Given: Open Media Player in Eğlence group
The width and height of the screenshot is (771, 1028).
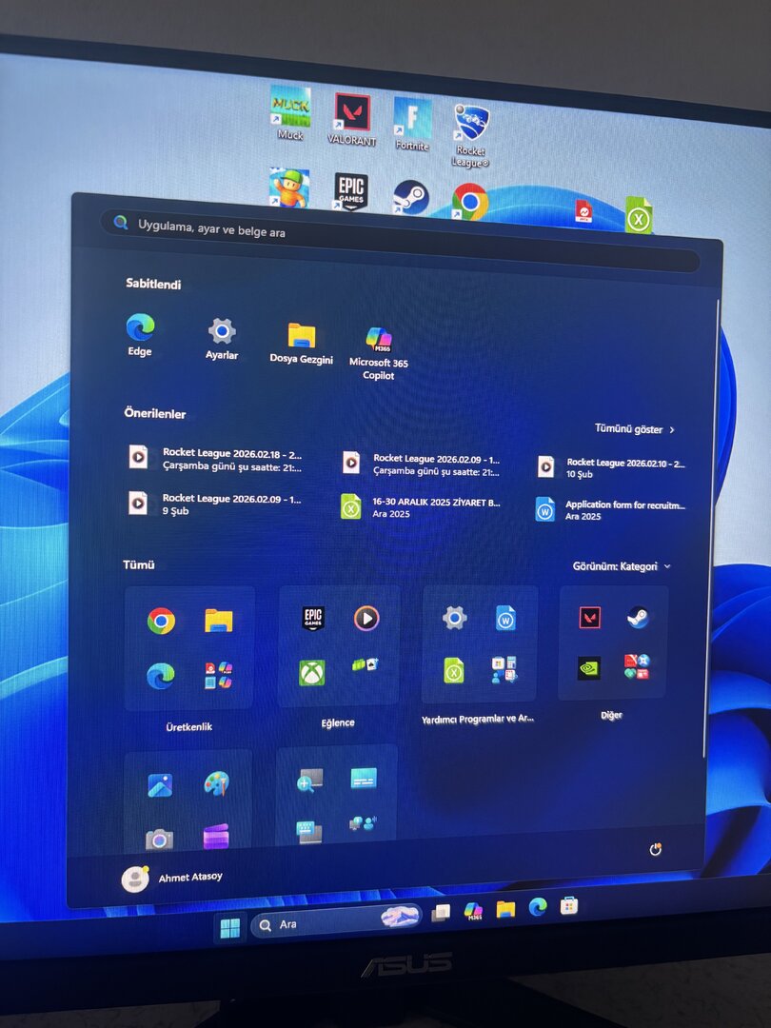Looking at the screenshot, I should point(366,618).
